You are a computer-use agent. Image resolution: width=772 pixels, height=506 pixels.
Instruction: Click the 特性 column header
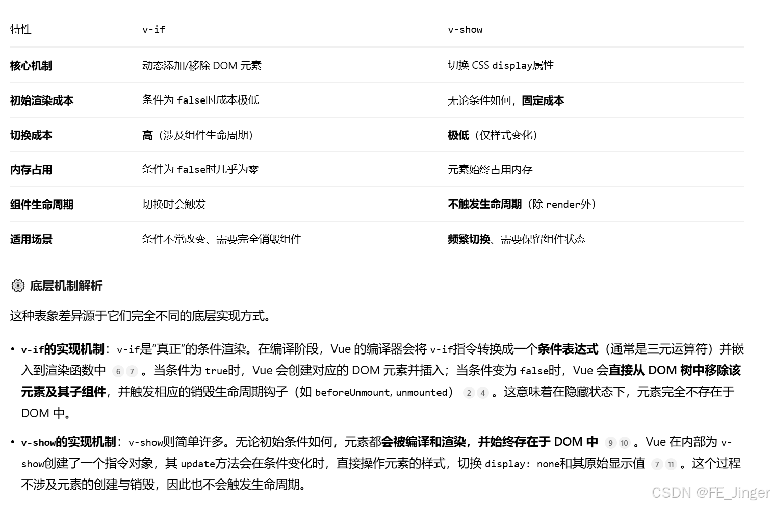coord(21,30)
